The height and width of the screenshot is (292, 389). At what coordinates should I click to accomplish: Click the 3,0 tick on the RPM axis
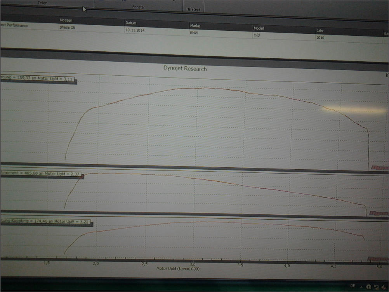click(193, 264)
